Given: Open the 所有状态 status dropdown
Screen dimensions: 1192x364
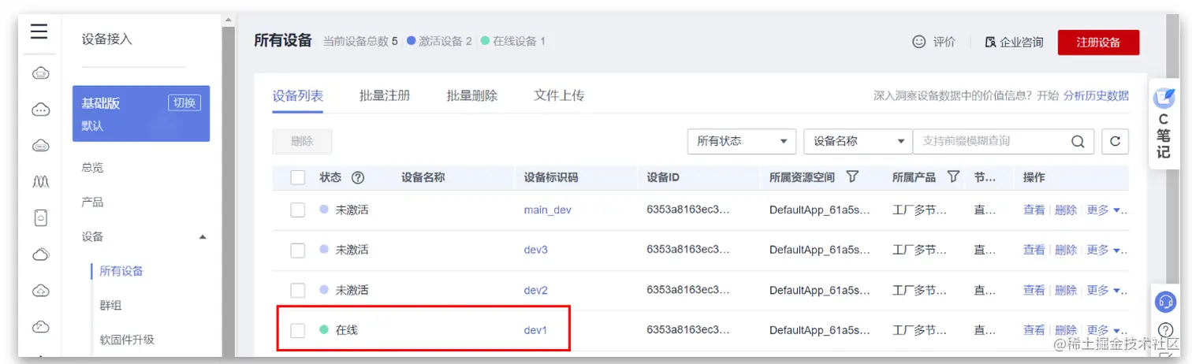Looking at the screenshot, I should [741, 141].
